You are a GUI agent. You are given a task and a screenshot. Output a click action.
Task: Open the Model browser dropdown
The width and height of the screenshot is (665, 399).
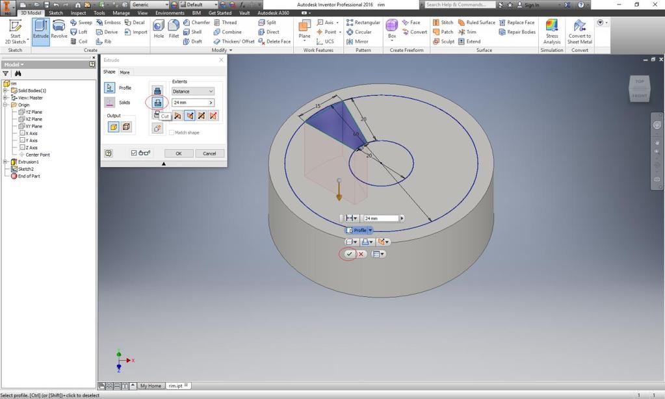[x=14, y=64]
